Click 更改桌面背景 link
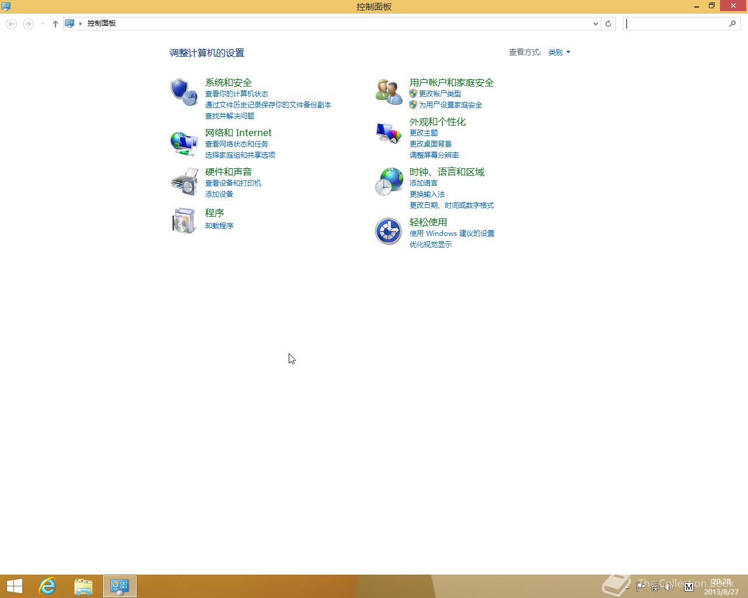Screen dimensions: 748x598 (x=431, y=144)
